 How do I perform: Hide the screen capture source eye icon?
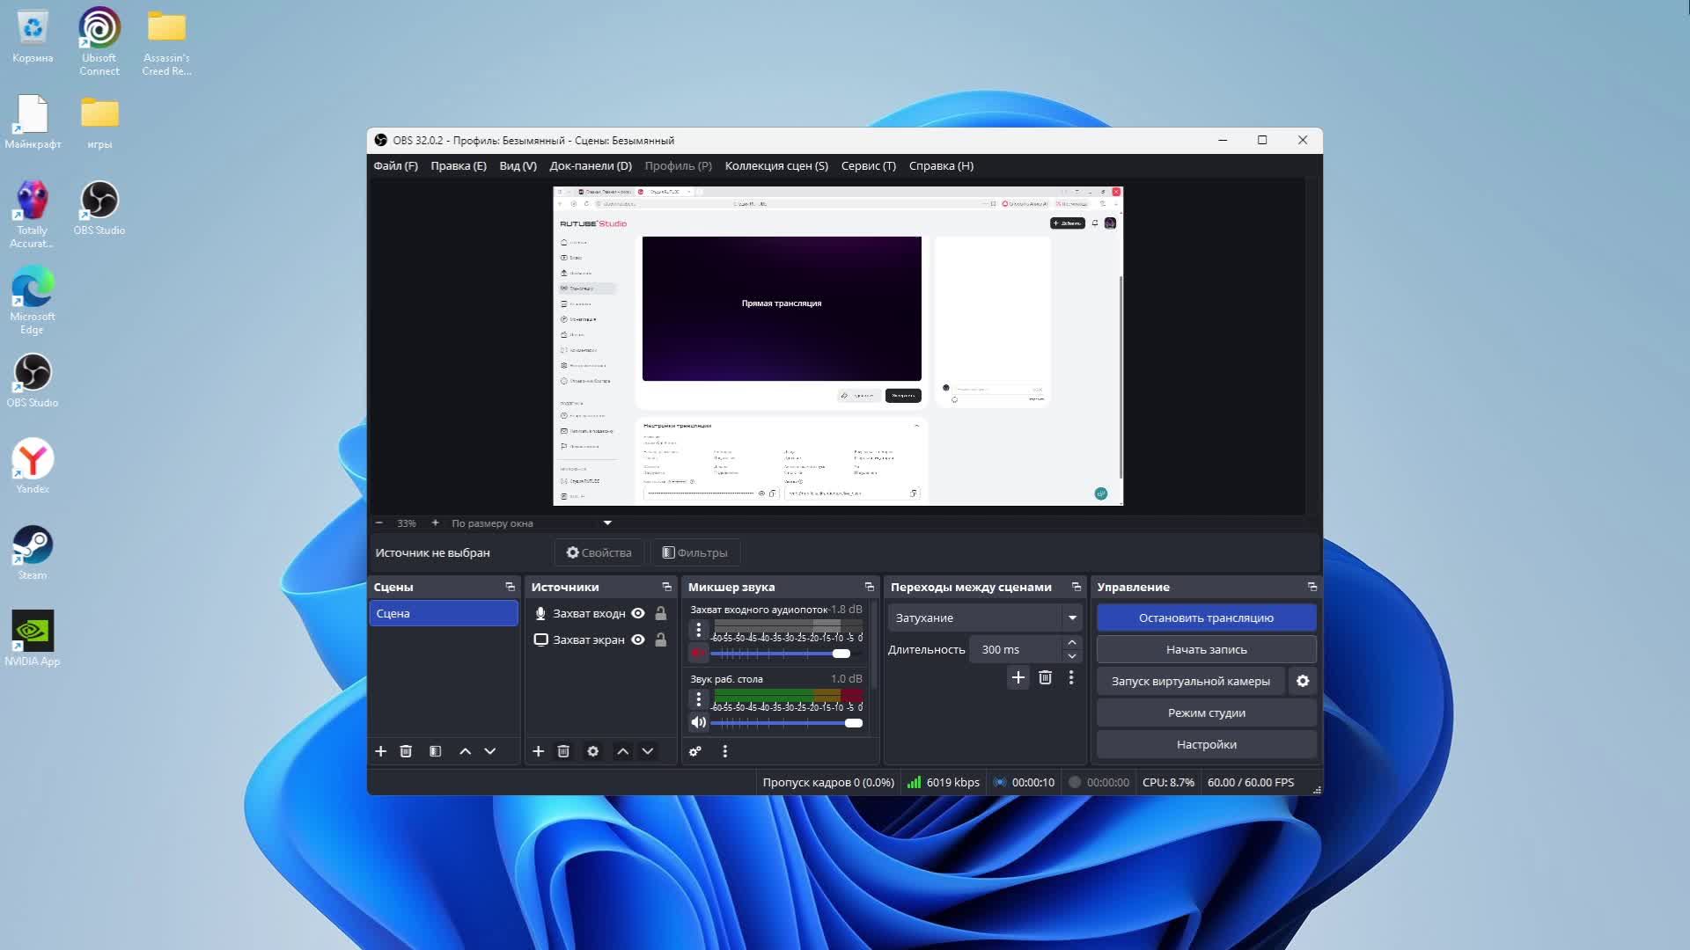coord(638,639)
